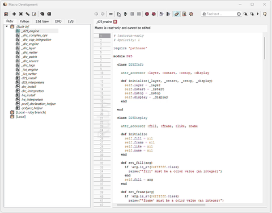Toggle the console panel icon

pos(177,14)
